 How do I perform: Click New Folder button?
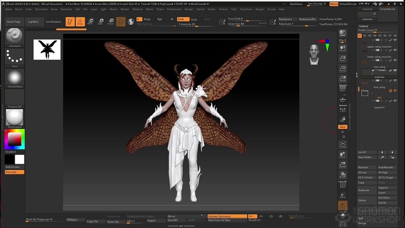367,157
